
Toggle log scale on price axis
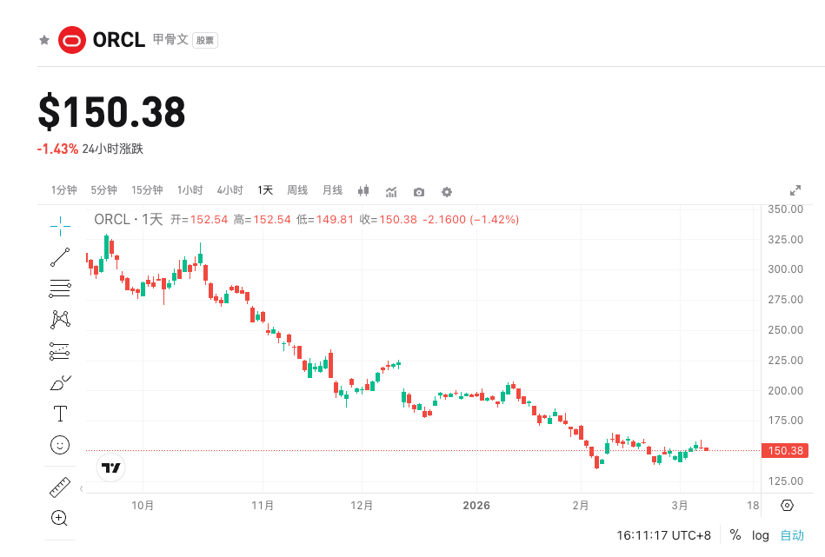pyautogui.click(x=761, y=535)
